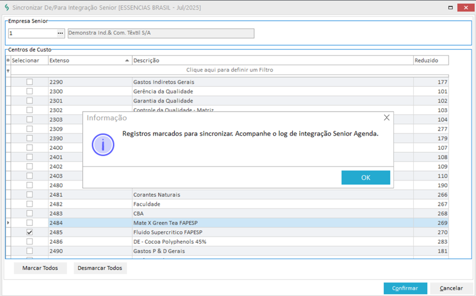Click Marcar Todos button
476x296 pixels.
40,268
